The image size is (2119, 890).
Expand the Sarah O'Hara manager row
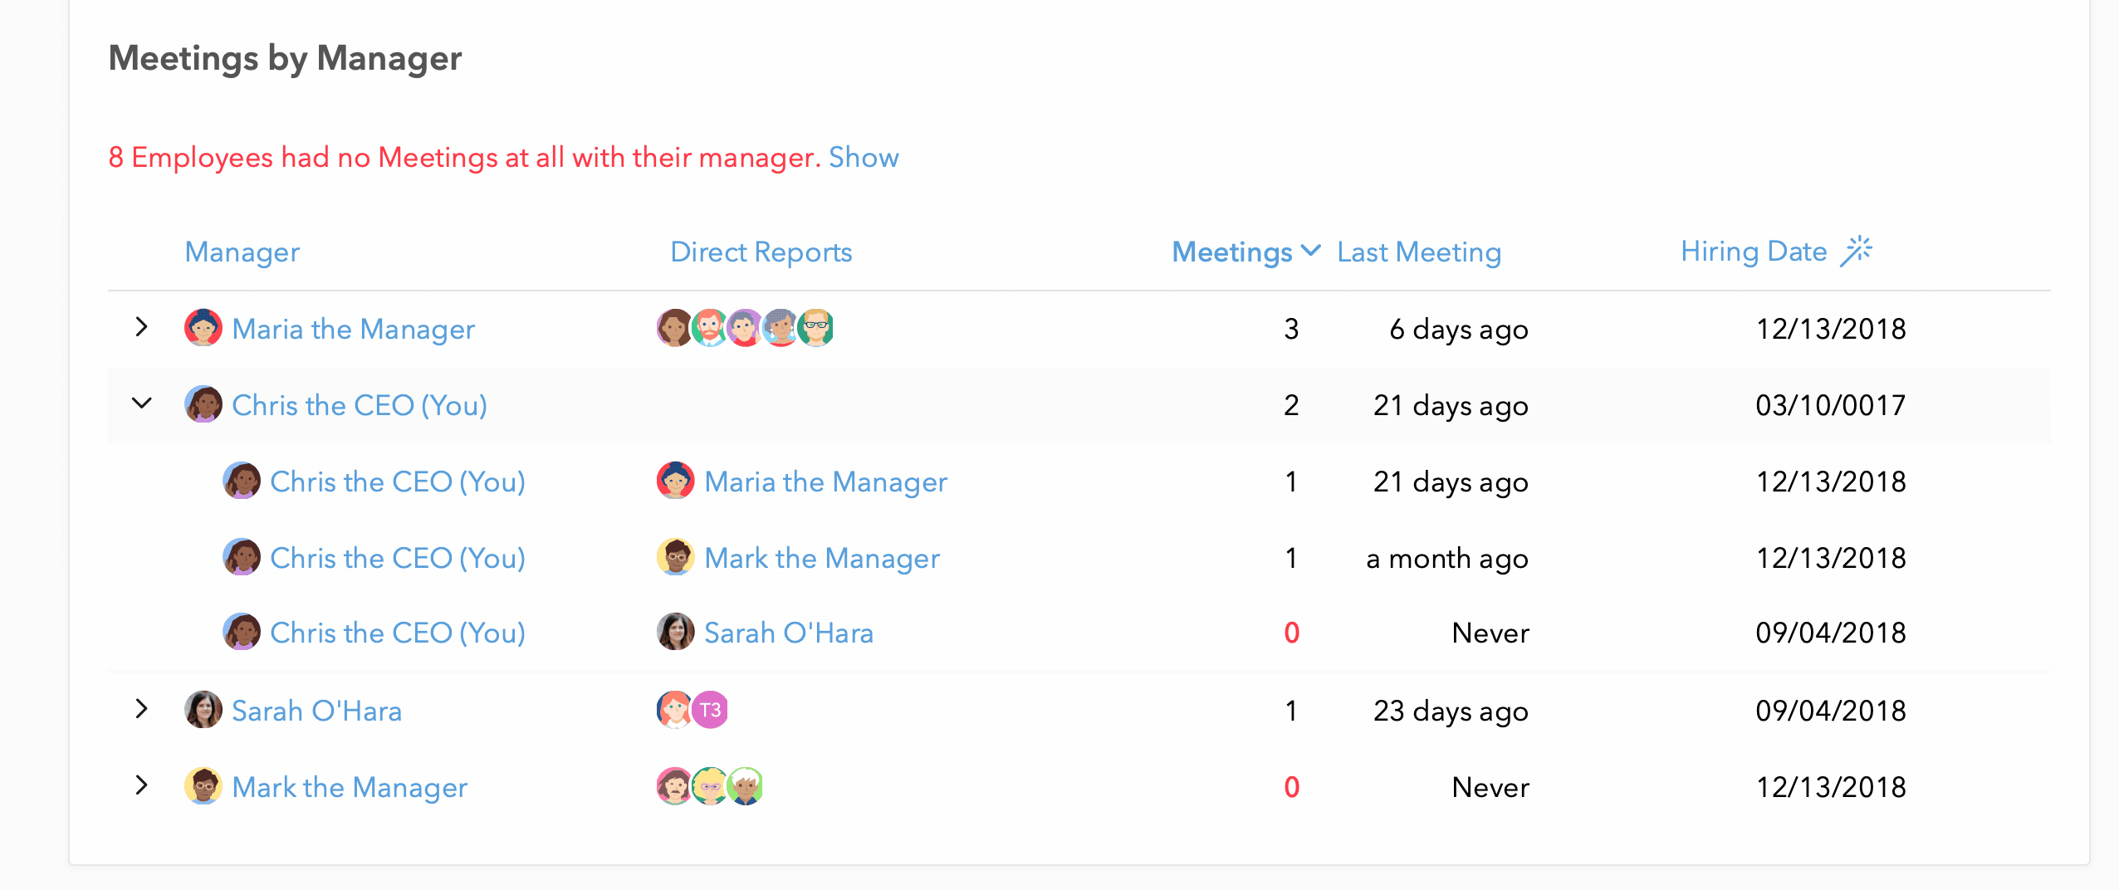tap(141, 709)
